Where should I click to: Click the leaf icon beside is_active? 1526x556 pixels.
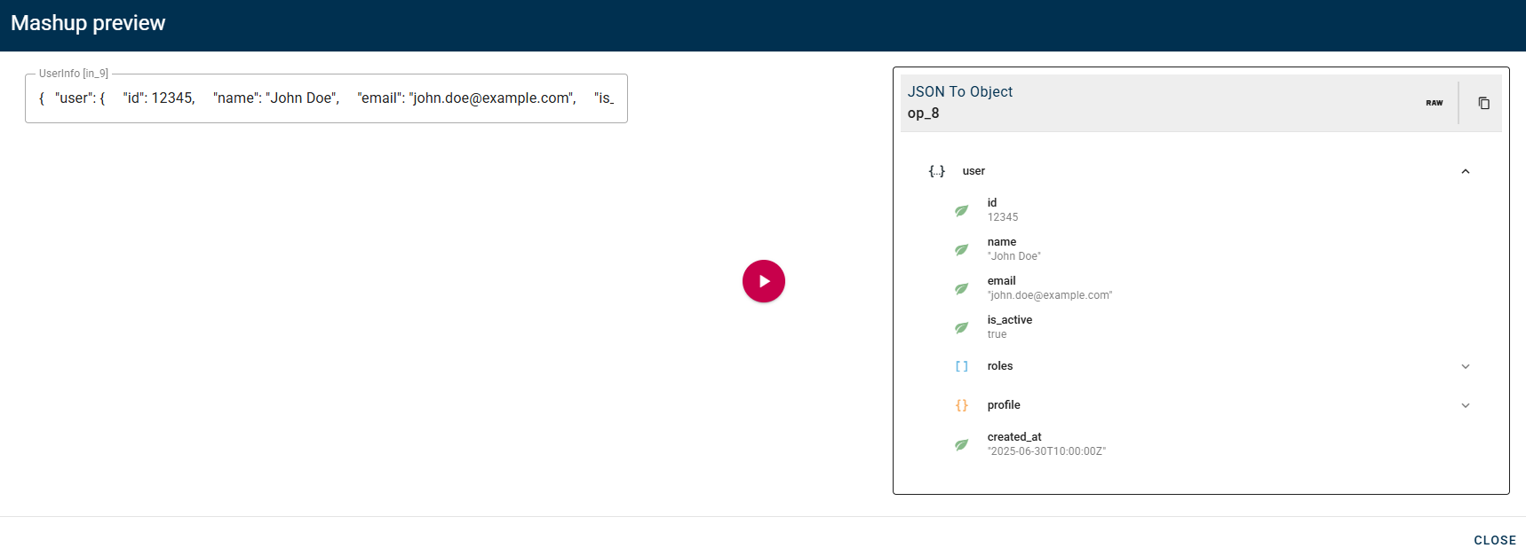click(x=961, y=327)
